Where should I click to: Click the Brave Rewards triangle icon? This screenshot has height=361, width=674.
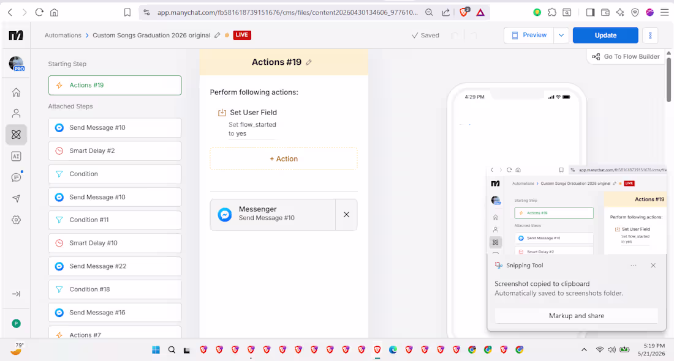click(x=480, y=12)
